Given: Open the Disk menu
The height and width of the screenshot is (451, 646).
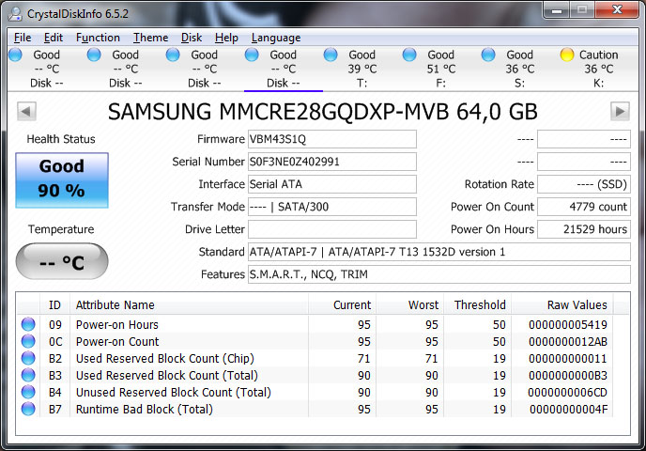Looking at the screenshot, I should tap(192, 38).
